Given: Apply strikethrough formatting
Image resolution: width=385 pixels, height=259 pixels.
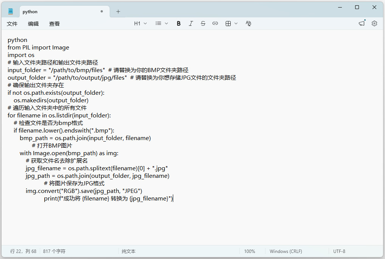Looking at the screenshot, I should pos(203,23).
